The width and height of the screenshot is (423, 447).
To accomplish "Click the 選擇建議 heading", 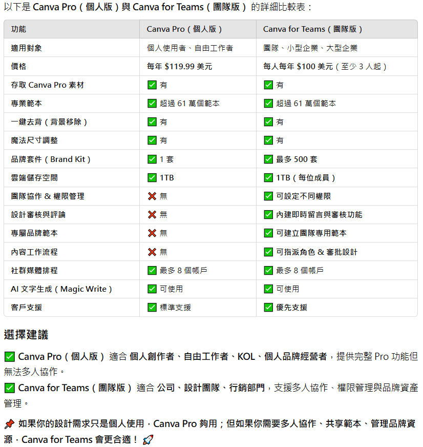I will [26, 335].
